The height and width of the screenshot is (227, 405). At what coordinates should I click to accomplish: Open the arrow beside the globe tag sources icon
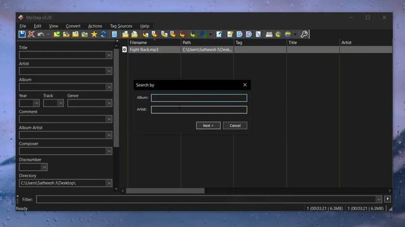295,35
